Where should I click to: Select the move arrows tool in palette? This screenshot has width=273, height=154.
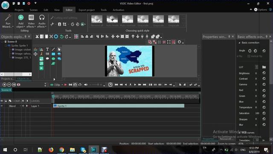pos(35,54)
